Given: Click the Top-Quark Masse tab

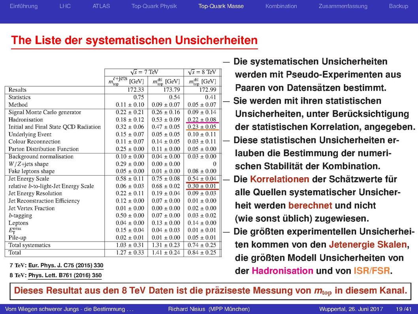Looking at the screenshot, I should point(221,6).
